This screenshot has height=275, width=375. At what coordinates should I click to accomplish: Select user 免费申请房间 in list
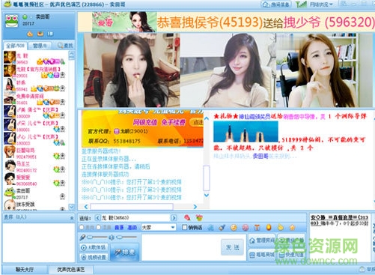point(35,98)
